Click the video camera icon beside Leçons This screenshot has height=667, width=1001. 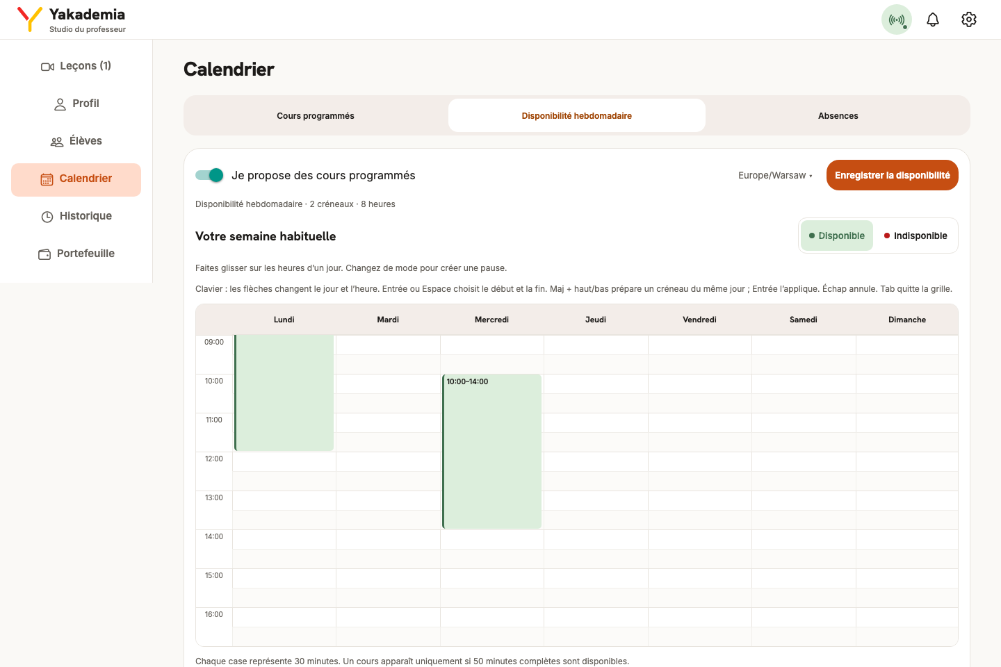48,67
